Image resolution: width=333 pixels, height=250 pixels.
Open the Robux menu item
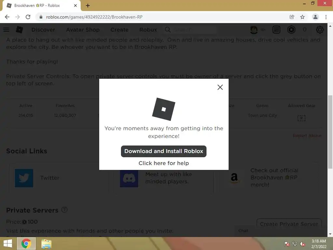pos(148,30)
